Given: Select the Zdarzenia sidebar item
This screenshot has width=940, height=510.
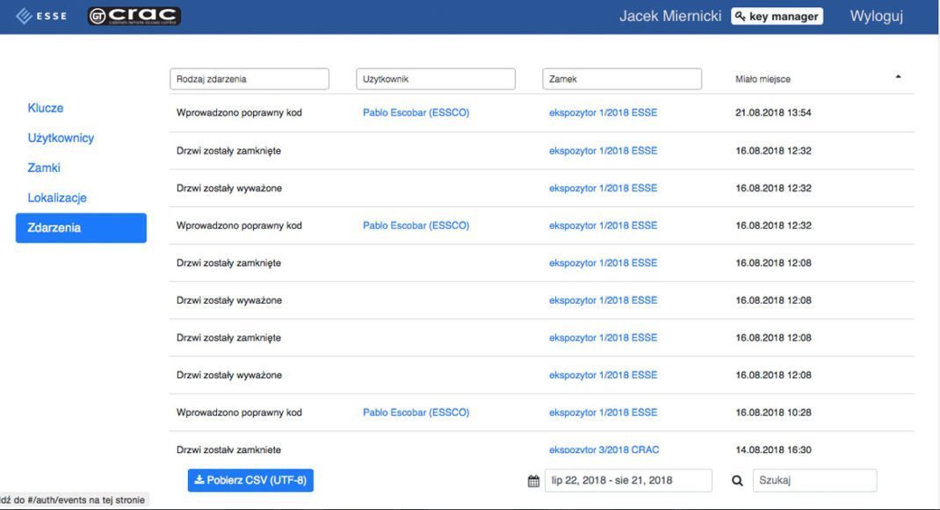Looking at the screenshot, I should tap(81, 227).
